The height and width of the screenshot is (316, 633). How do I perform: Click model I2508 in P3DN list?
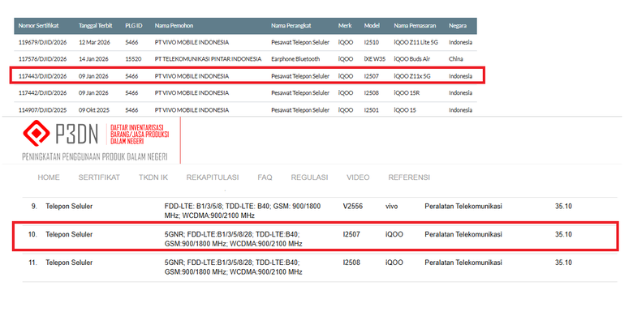click(351, 263)
